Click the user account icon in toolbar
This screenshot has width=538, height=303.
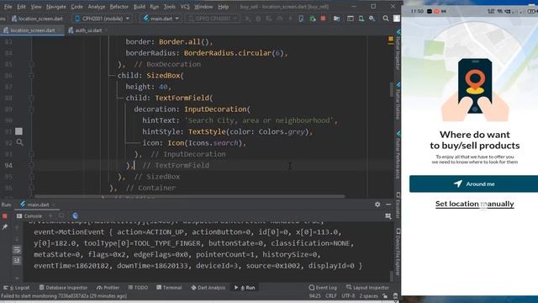coord(397,19)
